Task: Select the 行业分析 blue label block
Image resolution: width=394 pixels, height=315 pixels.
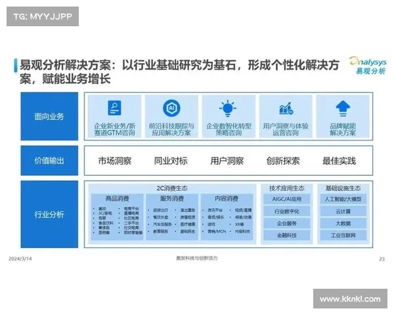Action: point(49,215)
